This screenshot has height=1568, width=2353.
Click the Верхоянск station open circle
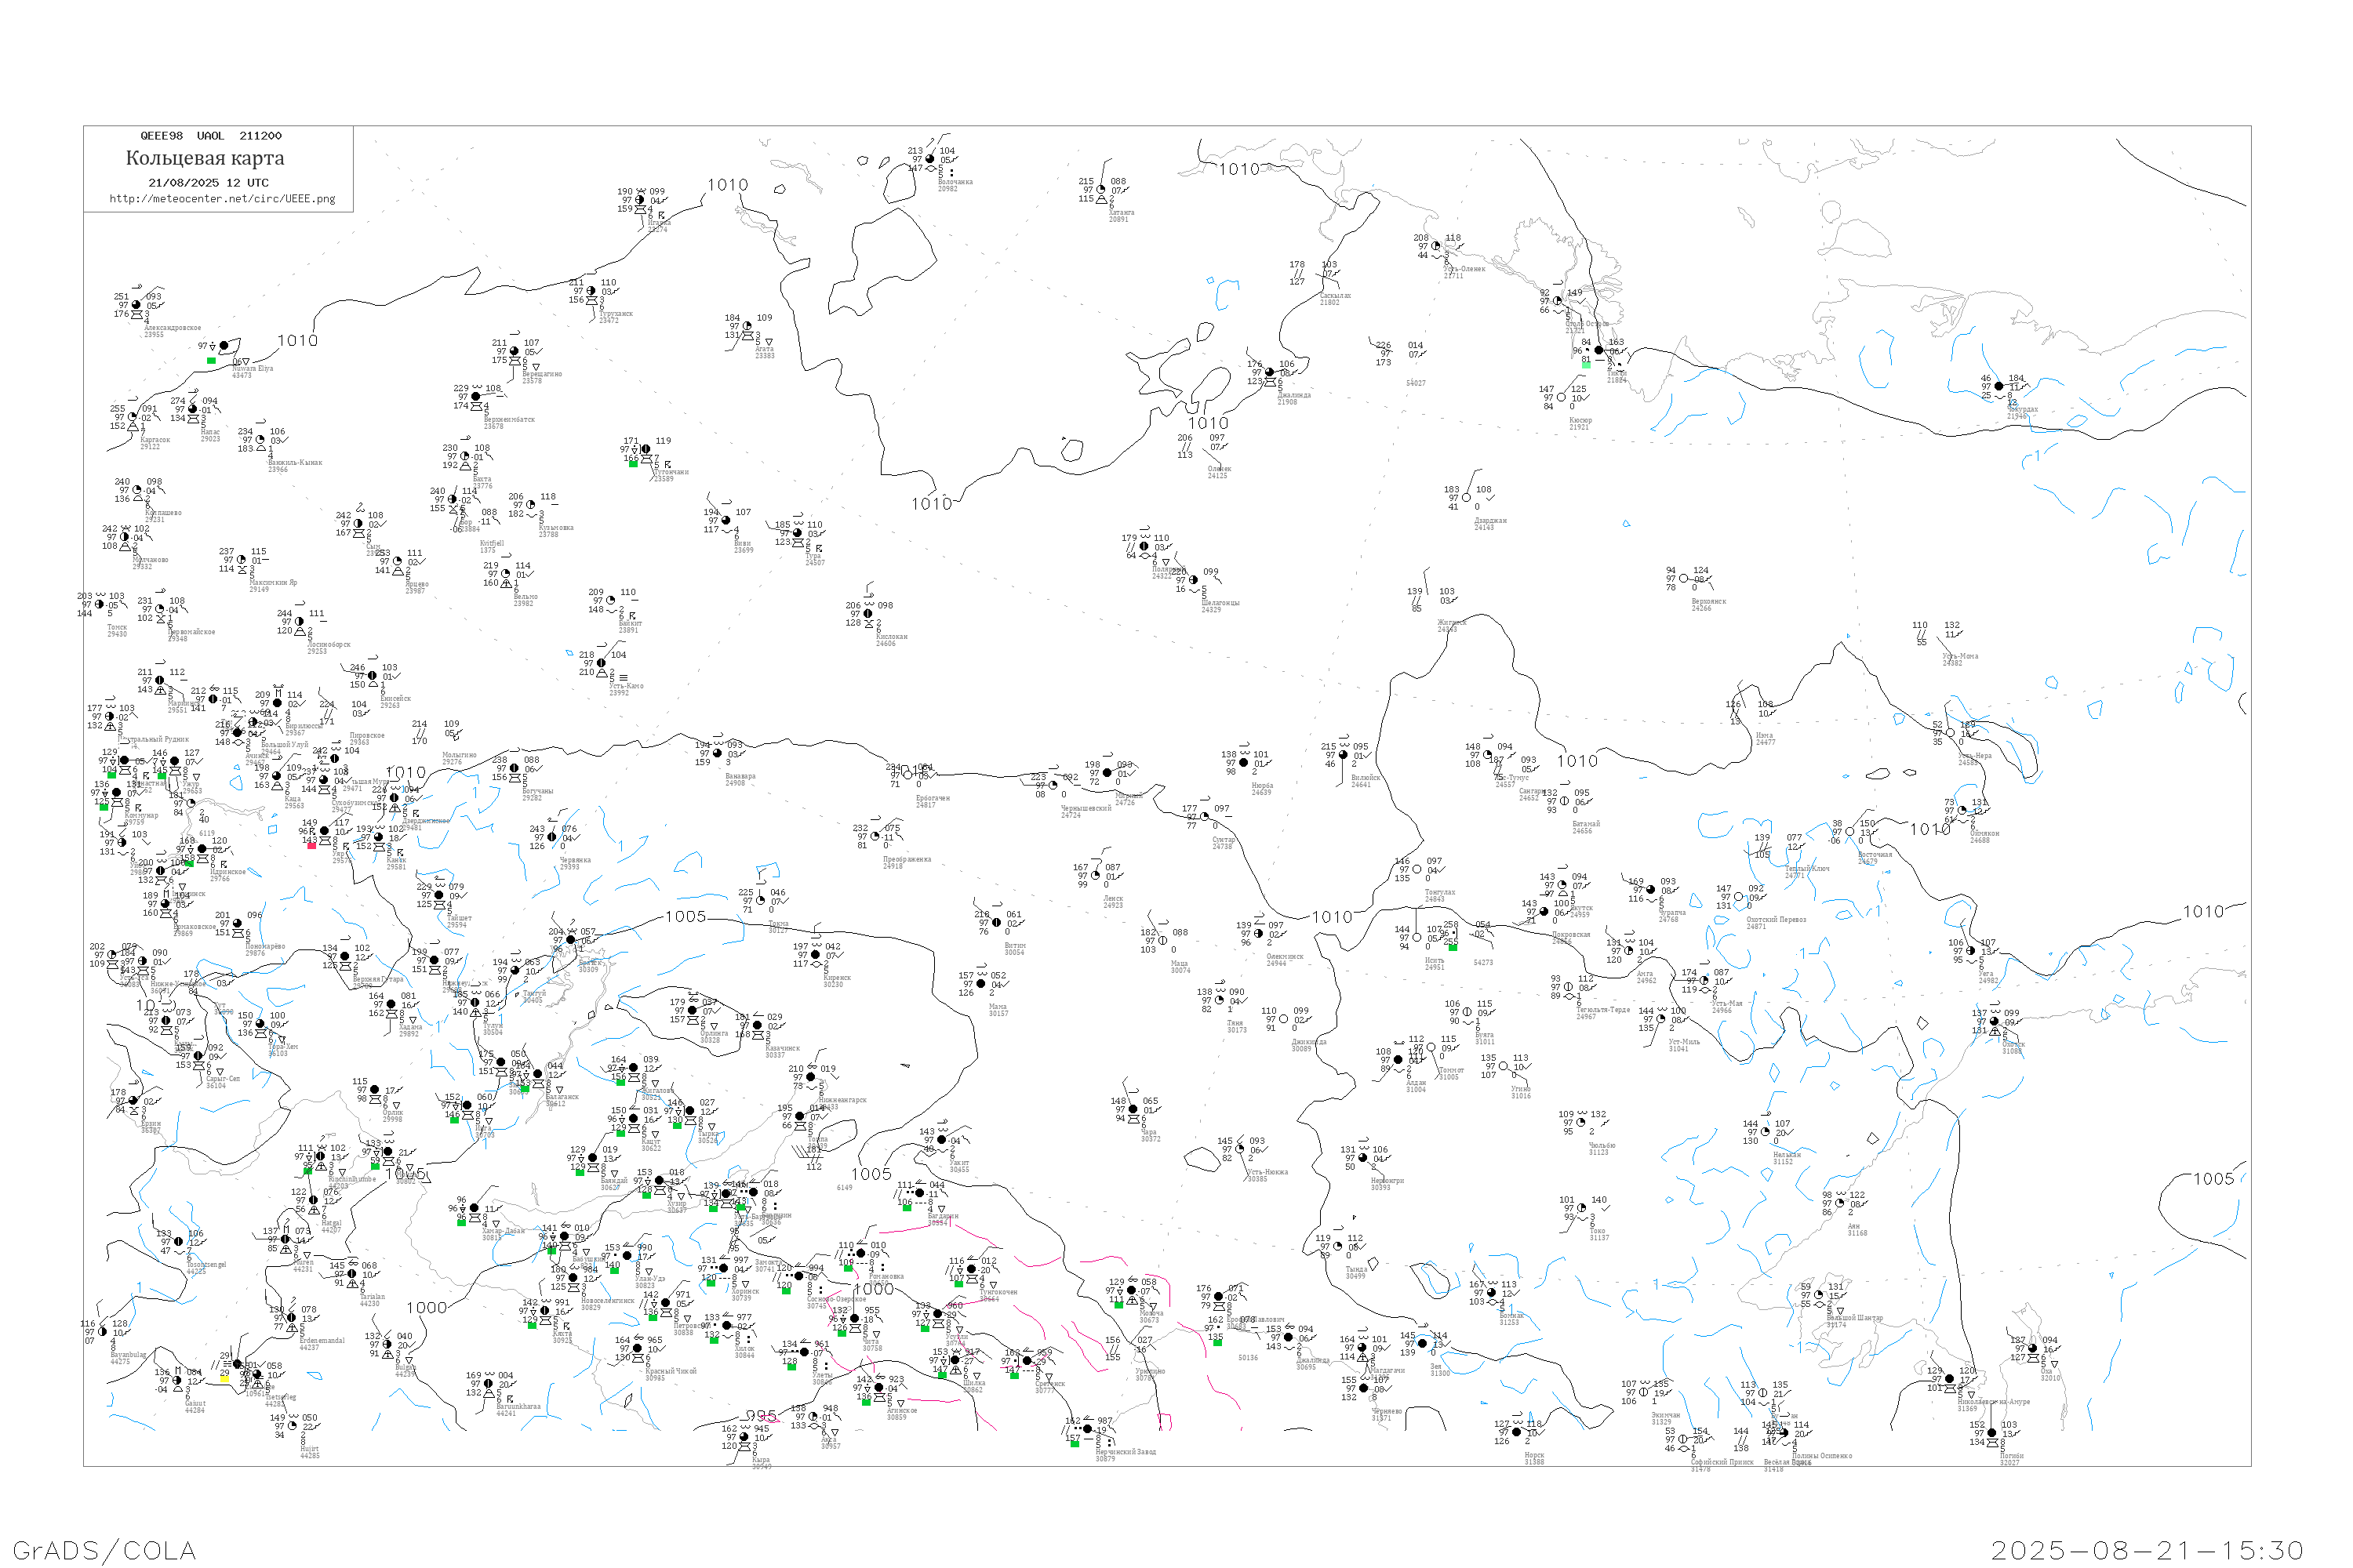[x=1684, y=578]
